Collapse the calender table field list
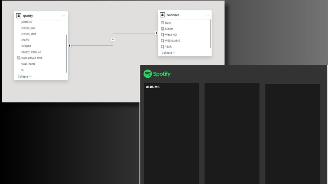This screenshot has height=184, width=328. (169, 53)
